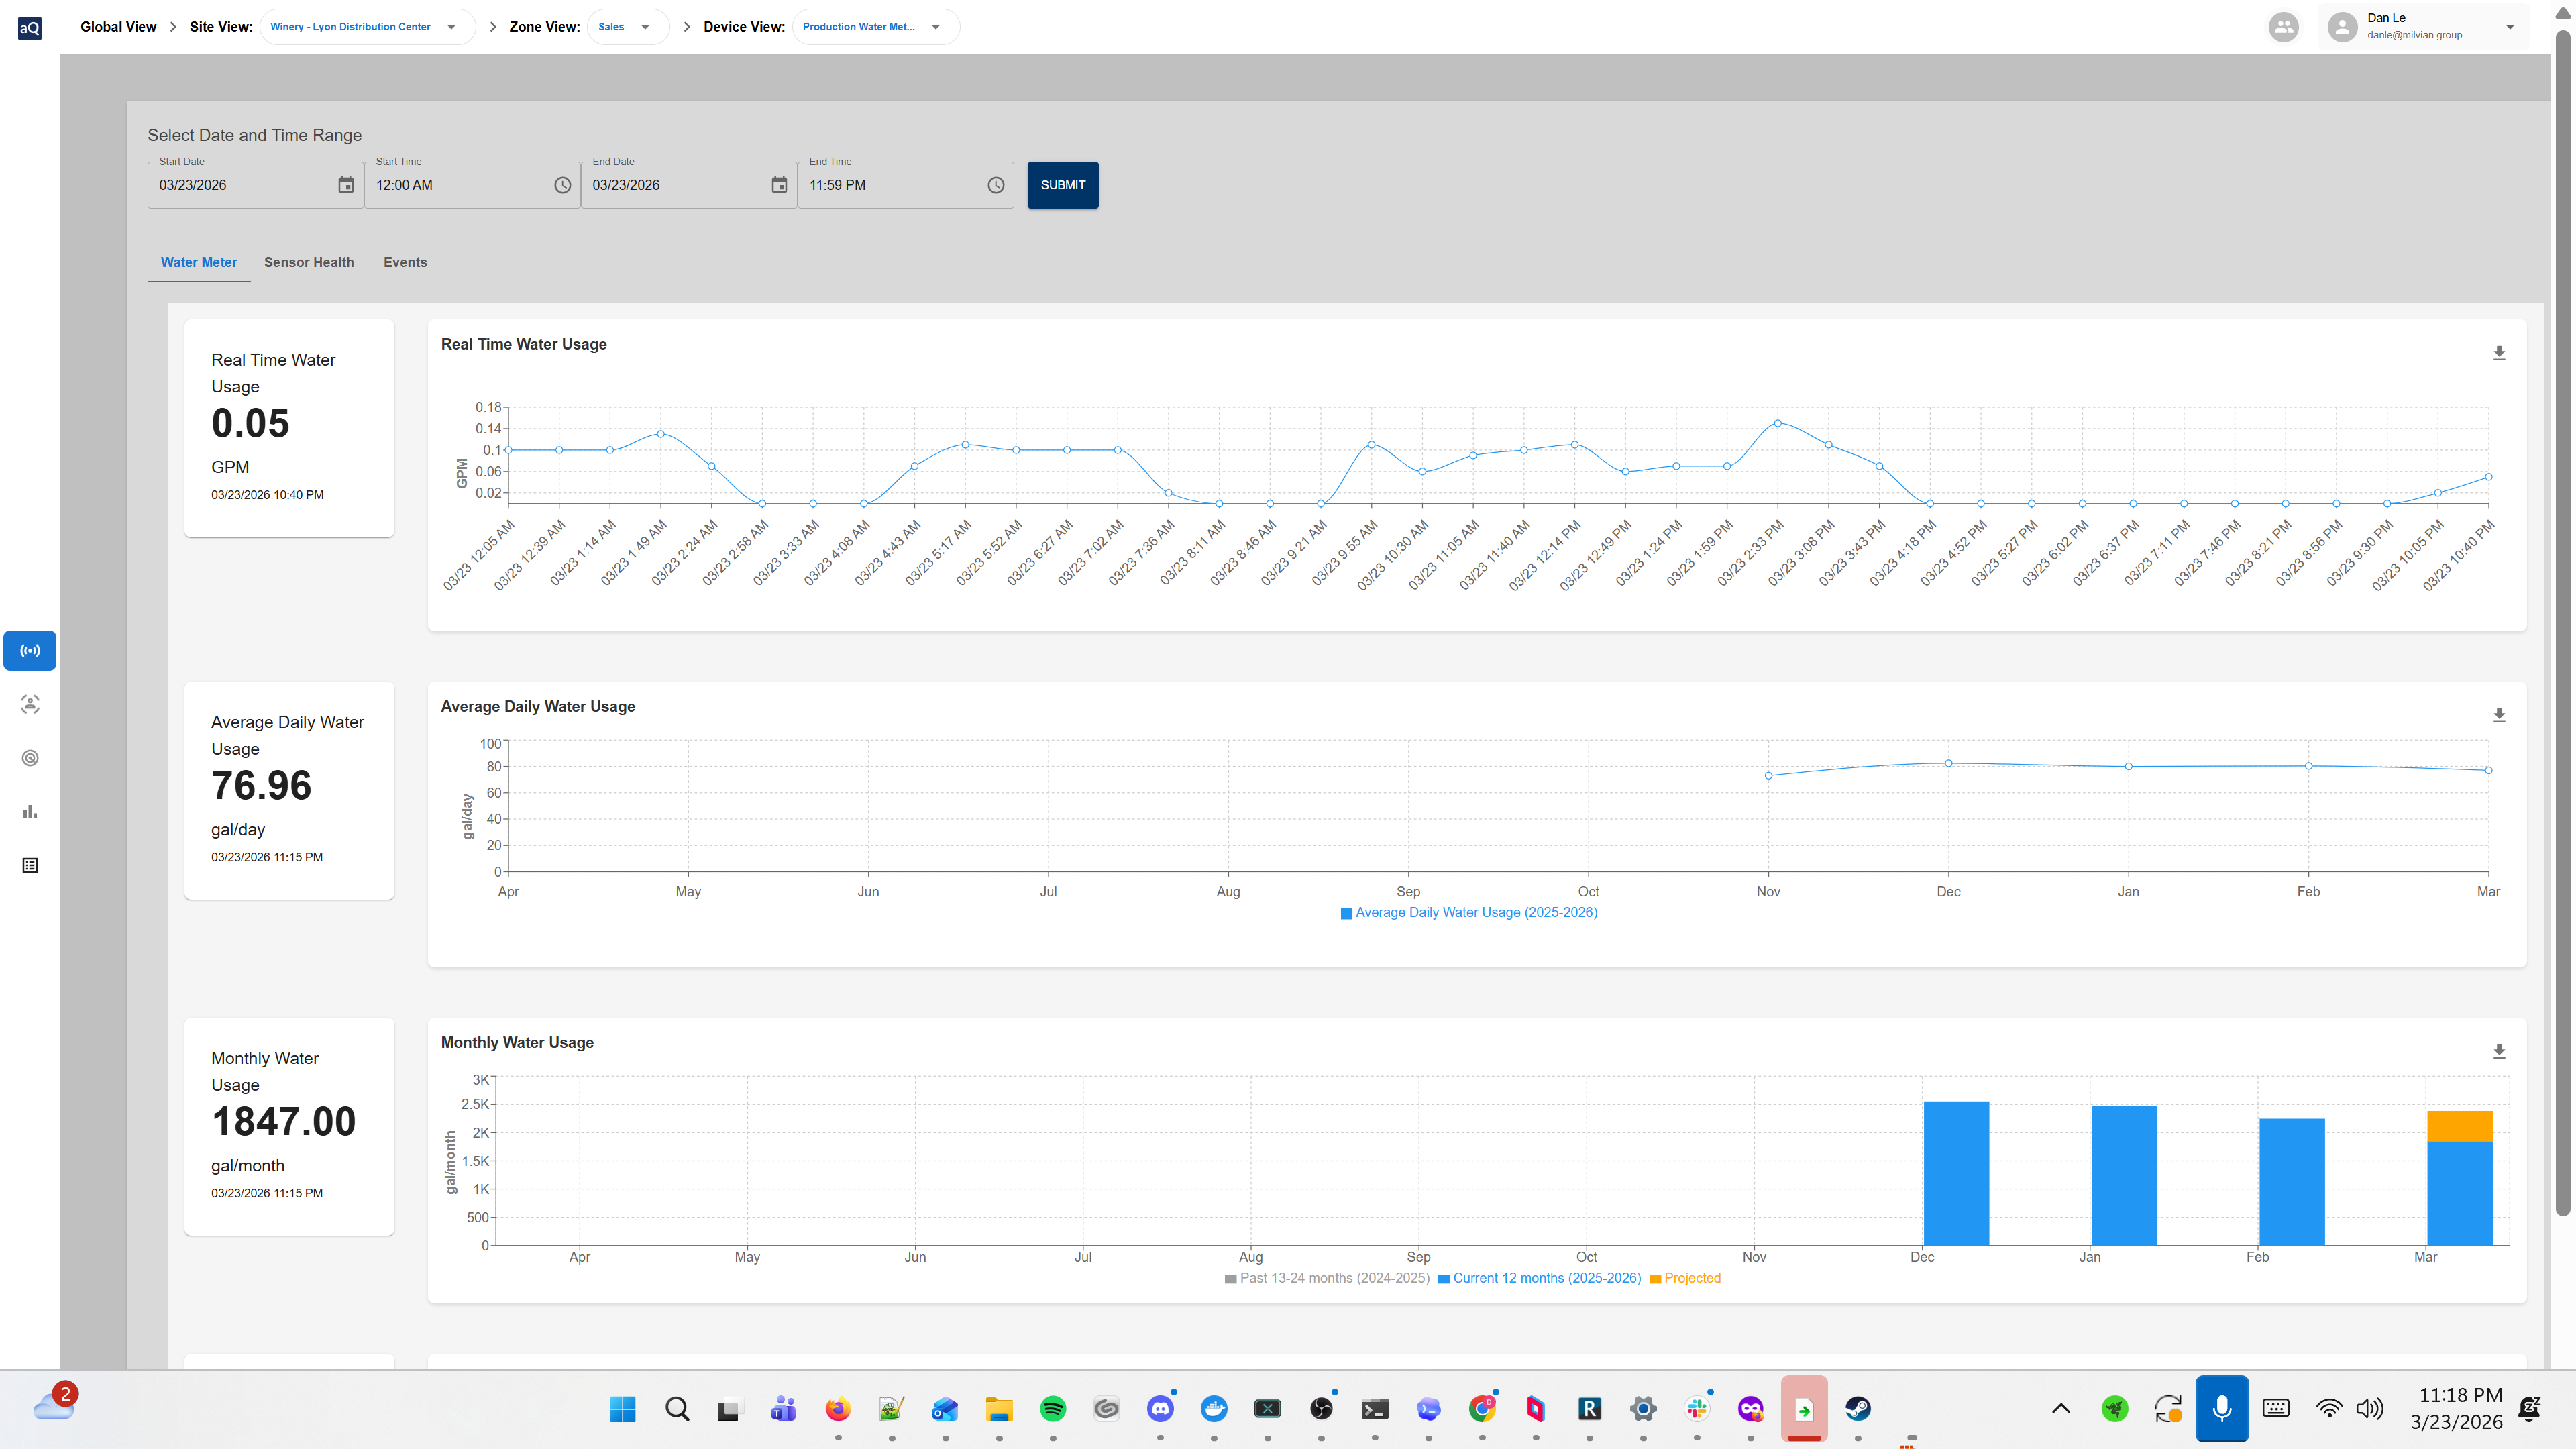
Task: Open the Wi-Fi network tray icon
Action: (x=2329, y=1409)
